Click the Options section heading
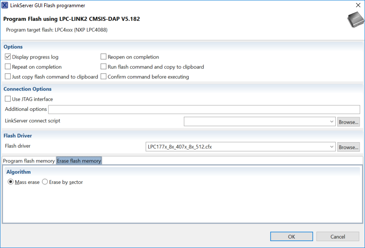Viewport: 365px width, 248px height. coord(13,47)
